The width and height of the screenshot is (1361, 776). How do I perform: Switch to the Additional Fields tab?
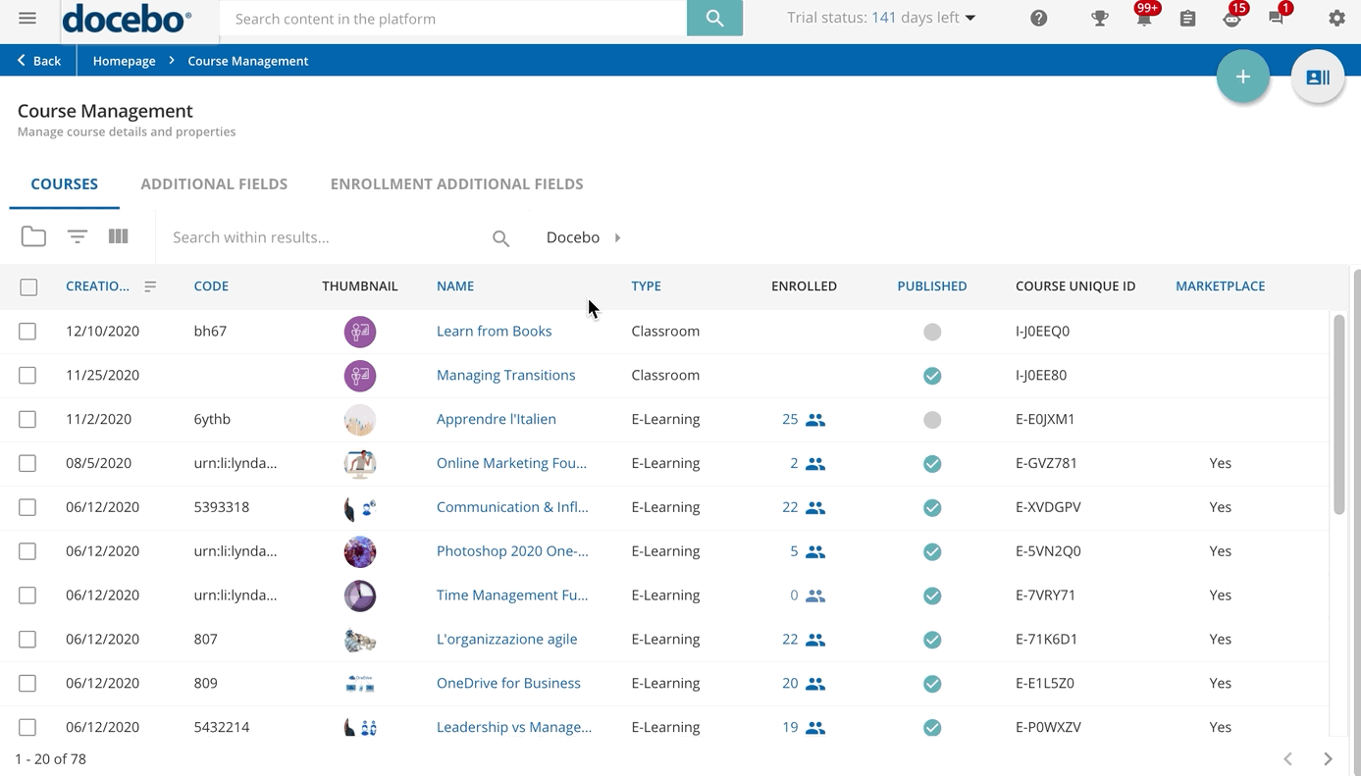214,183
